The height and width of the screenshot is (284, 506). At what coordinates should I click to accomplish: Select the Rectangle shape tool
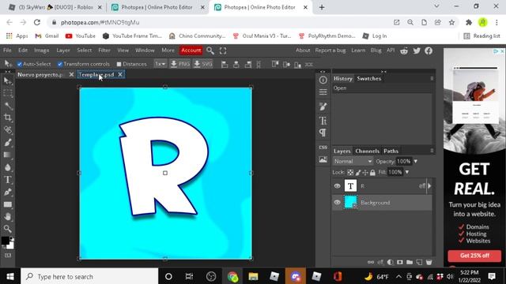tap(8, 204)
